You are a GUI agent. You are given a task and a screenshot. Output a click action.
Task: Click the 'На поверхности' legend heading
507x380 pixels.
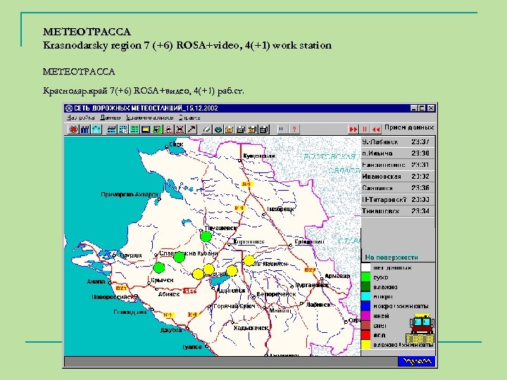pyautogui.click(x=392, y=258)
